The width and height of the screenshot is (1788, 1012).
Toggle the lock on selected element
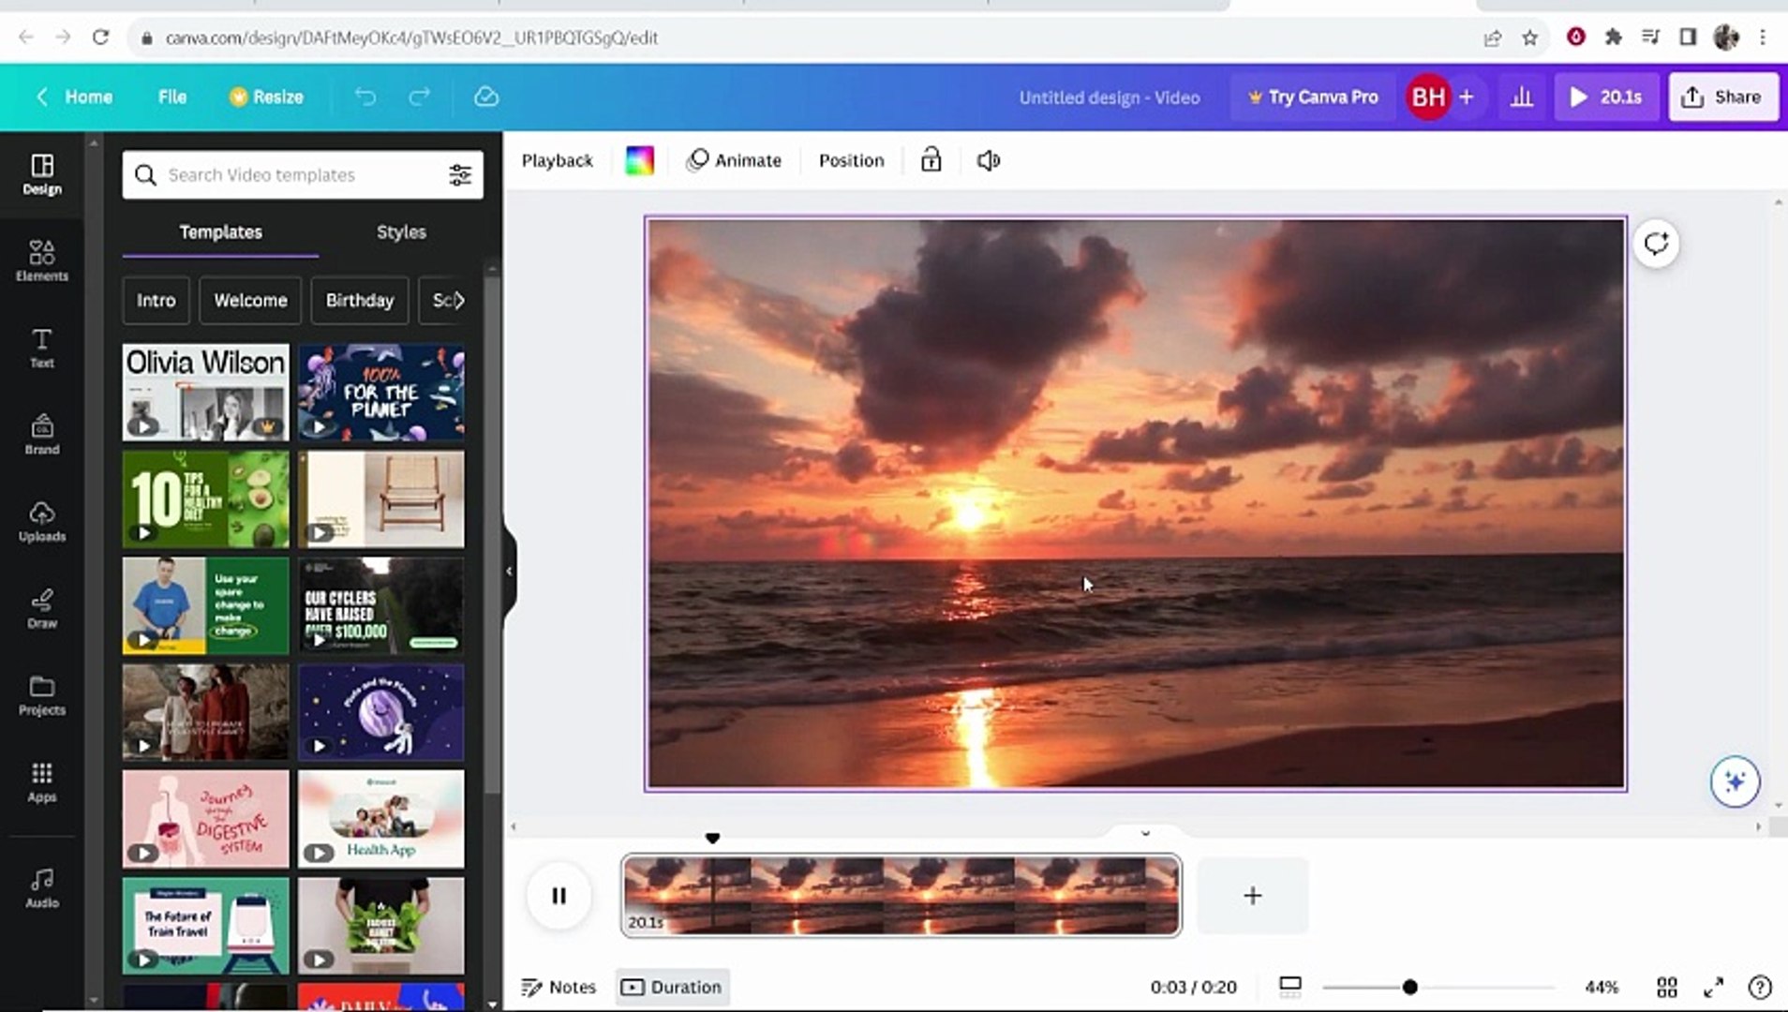930,160
